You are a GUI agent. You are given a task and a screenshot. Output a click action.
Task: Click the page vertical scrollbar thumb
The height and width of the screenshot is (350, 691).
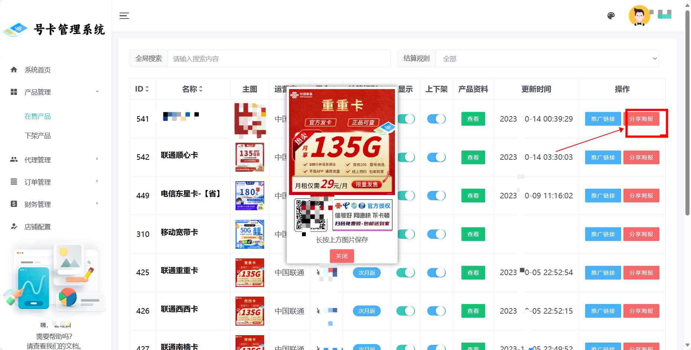click(687, 113)
